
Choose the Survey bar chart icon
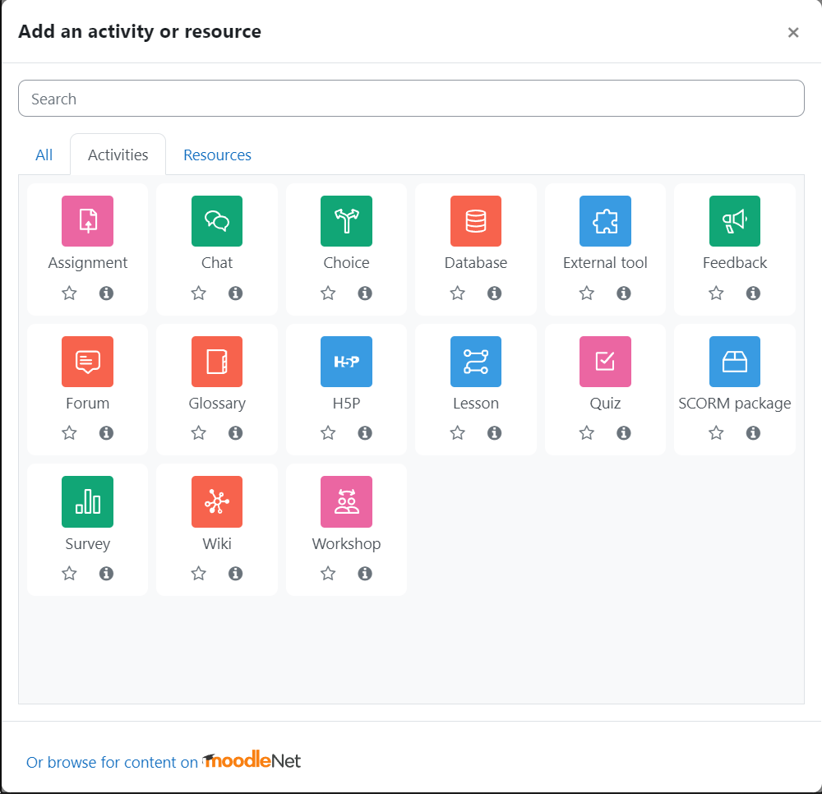tap(88, 501)
